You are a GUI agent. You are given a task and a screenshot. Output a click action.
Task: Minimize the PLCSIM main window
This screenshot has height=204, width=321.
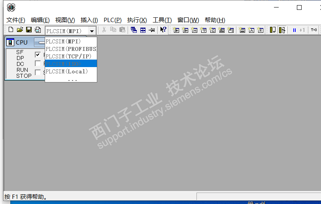[276, 7]
